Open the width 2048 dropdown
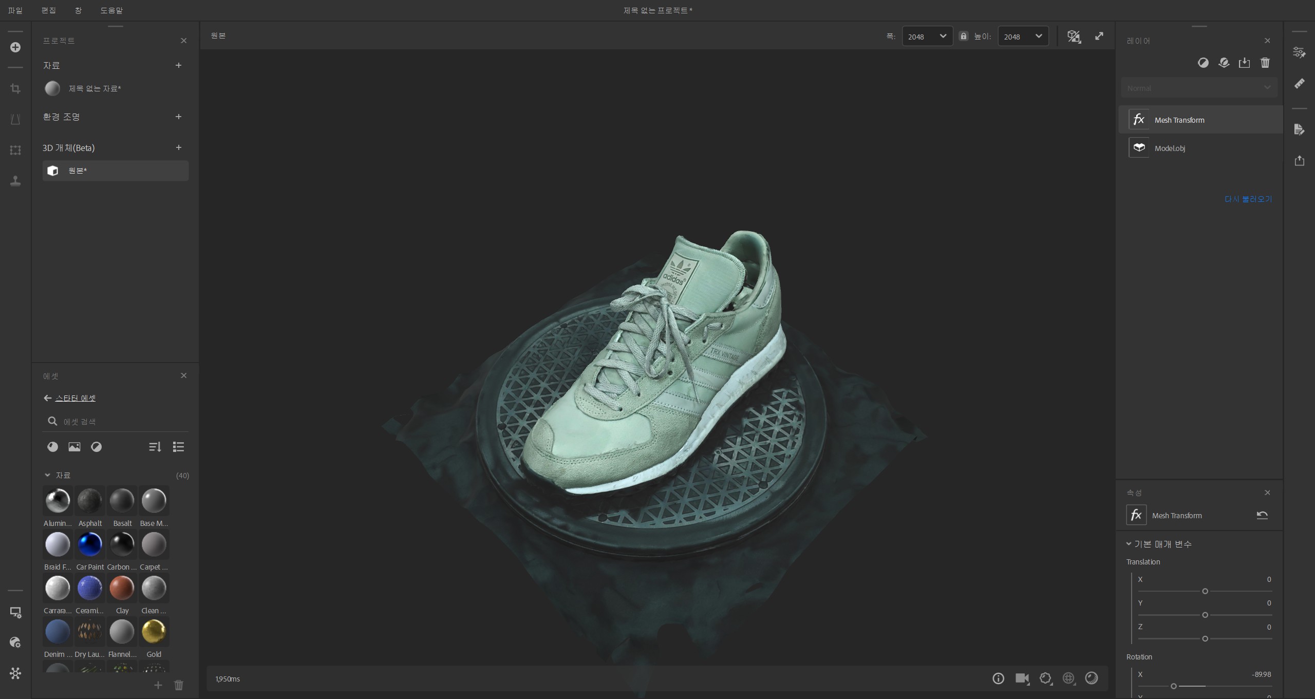 coord(927,36)
